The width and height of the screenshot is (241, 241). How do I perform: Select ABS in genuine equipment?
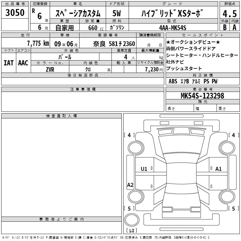tap(173, 81)
